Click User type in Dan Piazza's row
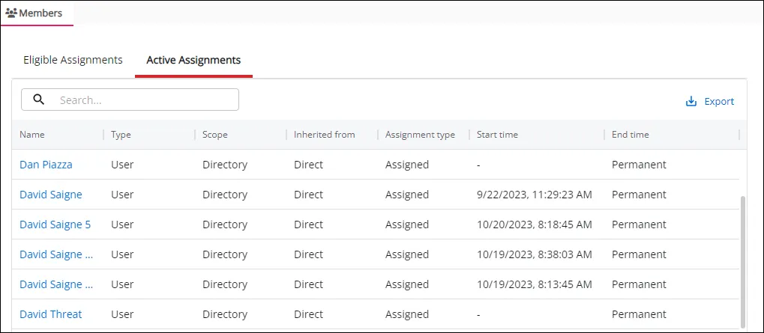This screenshot has width=764, height=333. 122,165
